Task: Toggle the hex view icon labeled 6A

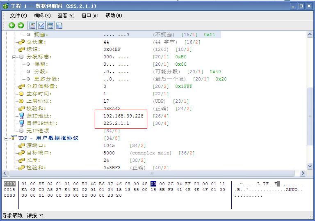Action: point(41,25)
